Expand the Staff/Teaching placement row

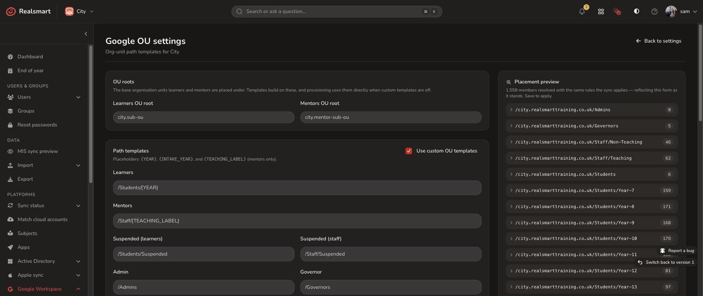591,158
